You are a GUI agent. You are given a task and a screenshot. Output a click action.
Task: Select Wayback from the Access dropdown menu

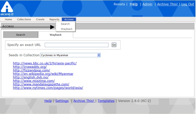point(66,29)
